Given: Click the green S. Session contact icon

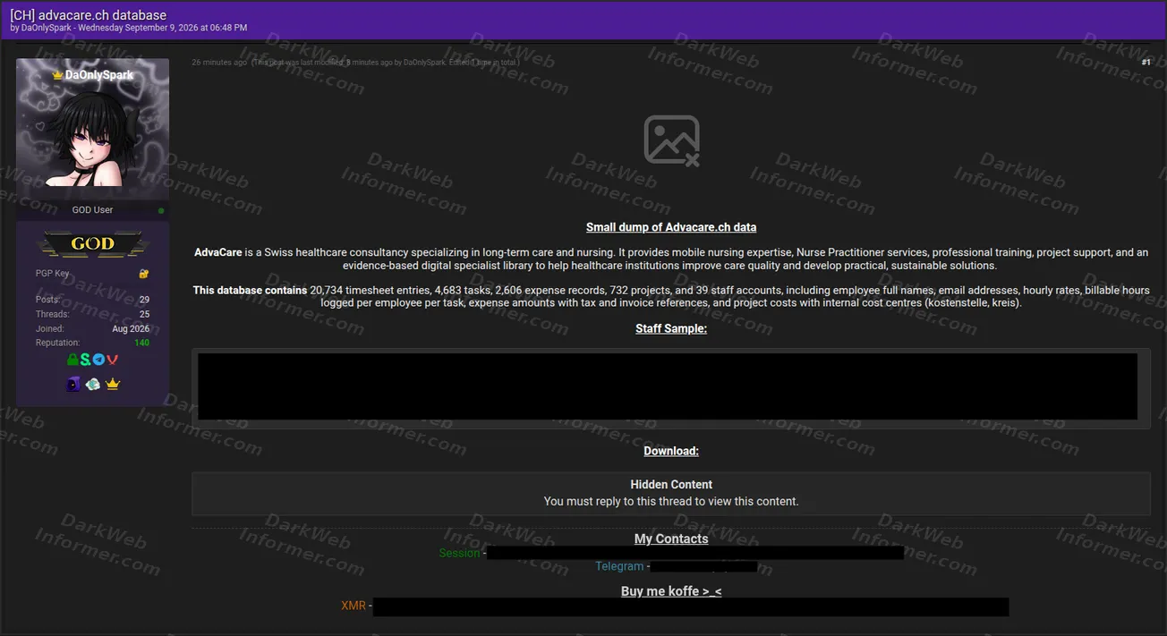Looking at the screenshot, I should tap(85, 360).
